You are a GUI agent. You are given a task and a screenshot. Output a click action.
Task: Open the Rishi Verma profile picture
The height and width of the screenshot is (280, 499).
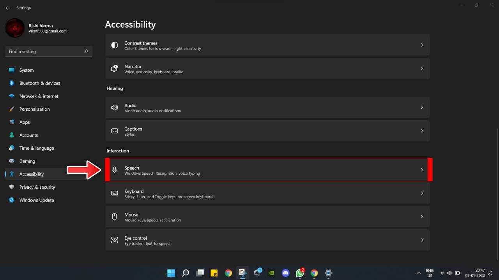(15, 28)
